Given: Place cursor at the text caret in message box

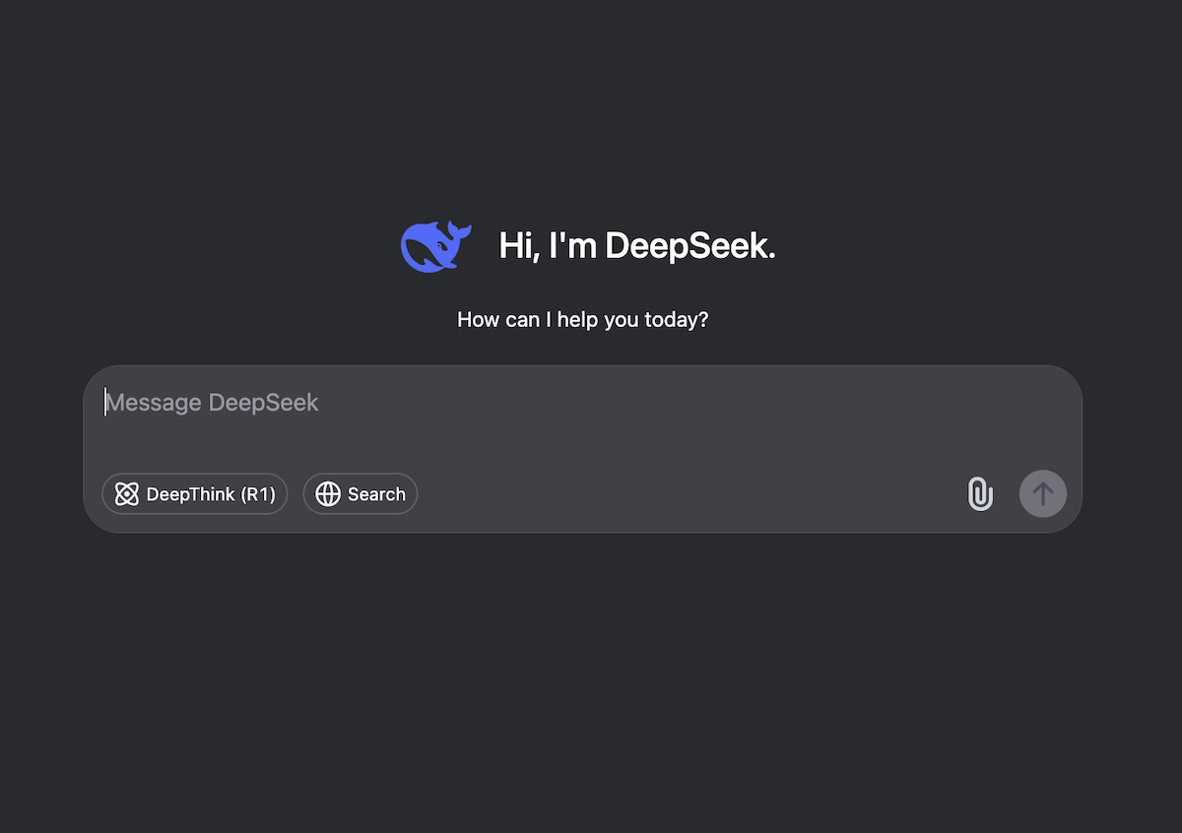Looking at the screenshot, I should [x=106, y=403].
